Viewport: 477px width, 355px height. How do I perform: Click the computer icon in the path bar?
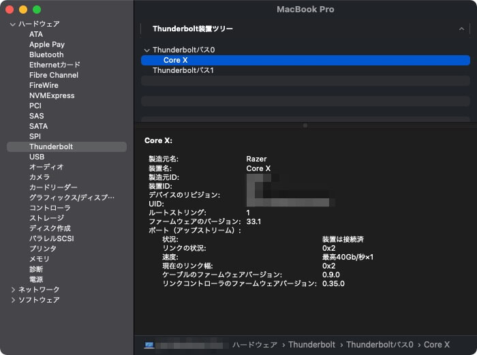(149, 345)
